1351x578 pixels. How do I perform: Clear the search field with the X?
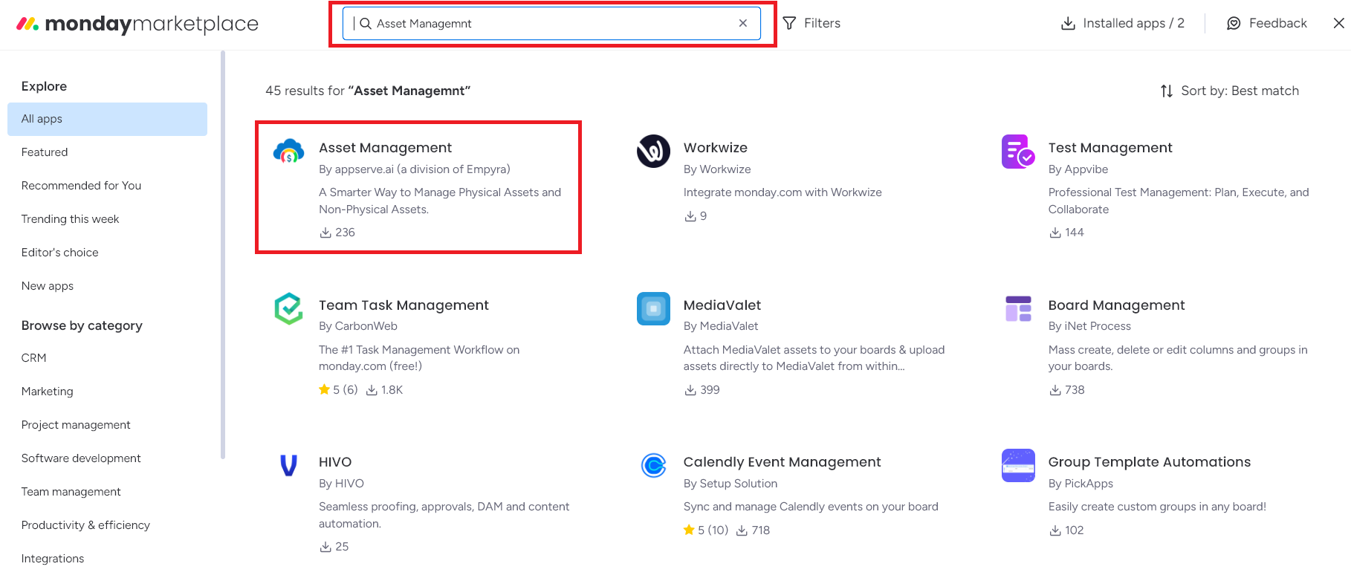tap(743, 24)
